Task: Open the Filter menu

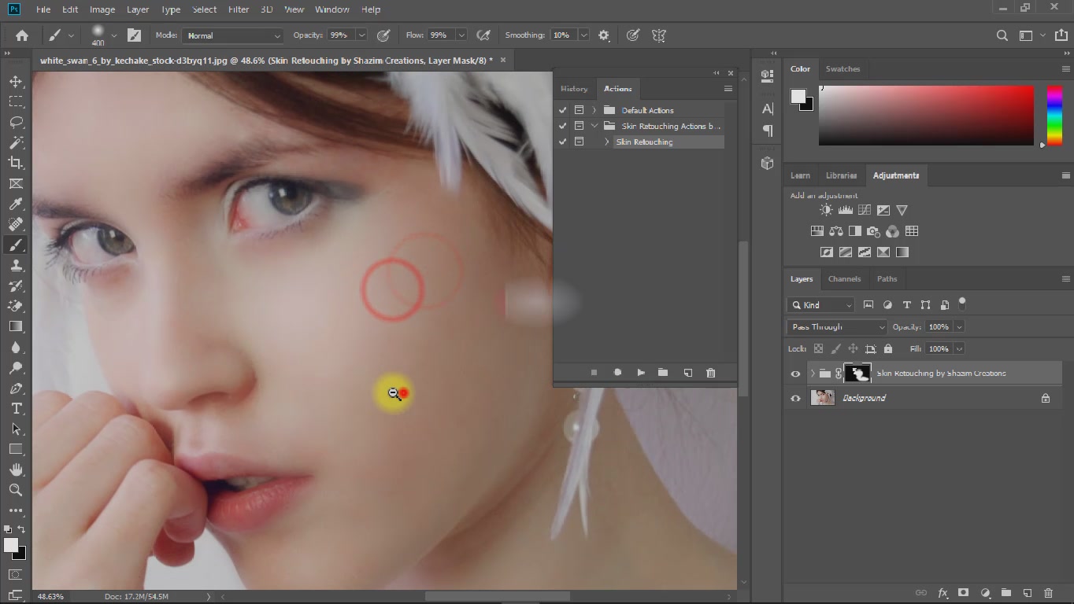Action: coord(238,9)
